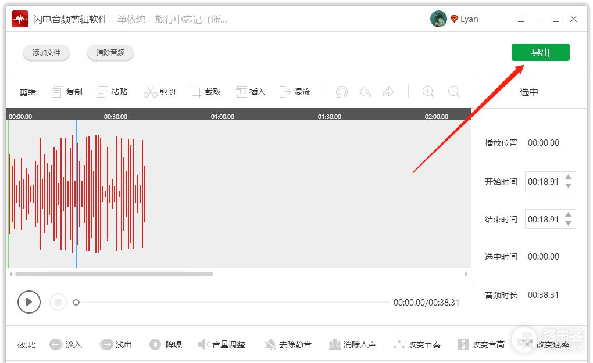Click the blue playhead line in waveform

[x=76, y=195]
